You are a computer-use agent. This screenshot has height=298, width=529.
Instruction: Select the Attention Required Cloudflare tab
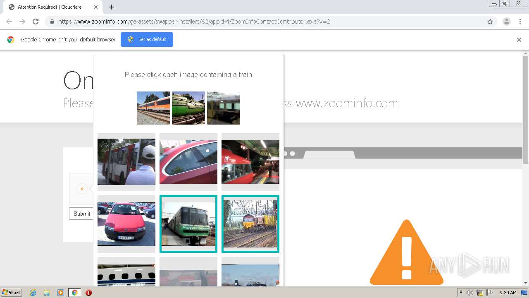[52, 7]
